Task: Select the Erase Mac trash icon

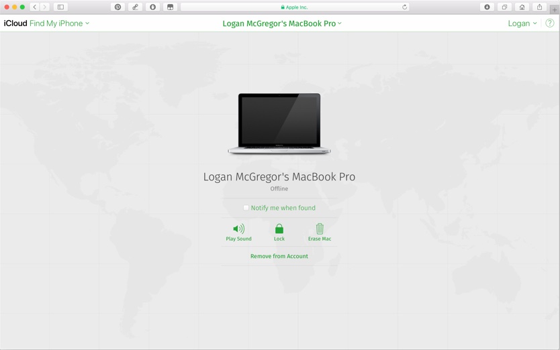Action: tap(320, 229)
